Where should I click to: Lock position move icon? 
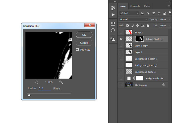pyautogui.click(x=138, y=26)
